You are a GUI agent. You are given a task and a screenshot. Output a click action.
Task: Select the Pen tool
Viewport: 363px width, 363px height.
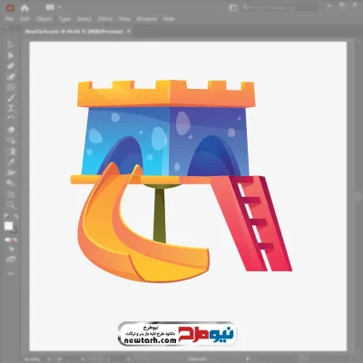(x=11, y=66)
